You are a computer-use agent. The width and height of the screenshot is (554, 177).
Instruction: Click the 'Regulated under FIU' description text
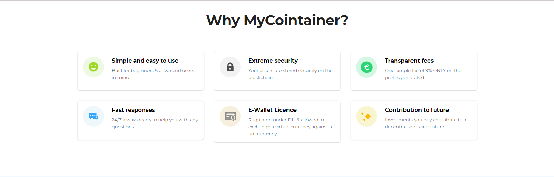tap(286, 120)
